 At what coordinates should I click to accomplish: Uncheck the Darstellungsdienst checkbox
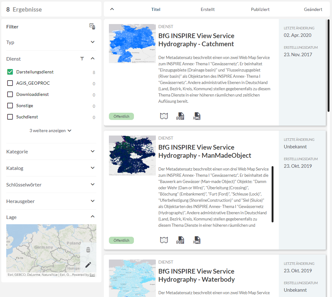pyautogui.click(x=10, y=72)
